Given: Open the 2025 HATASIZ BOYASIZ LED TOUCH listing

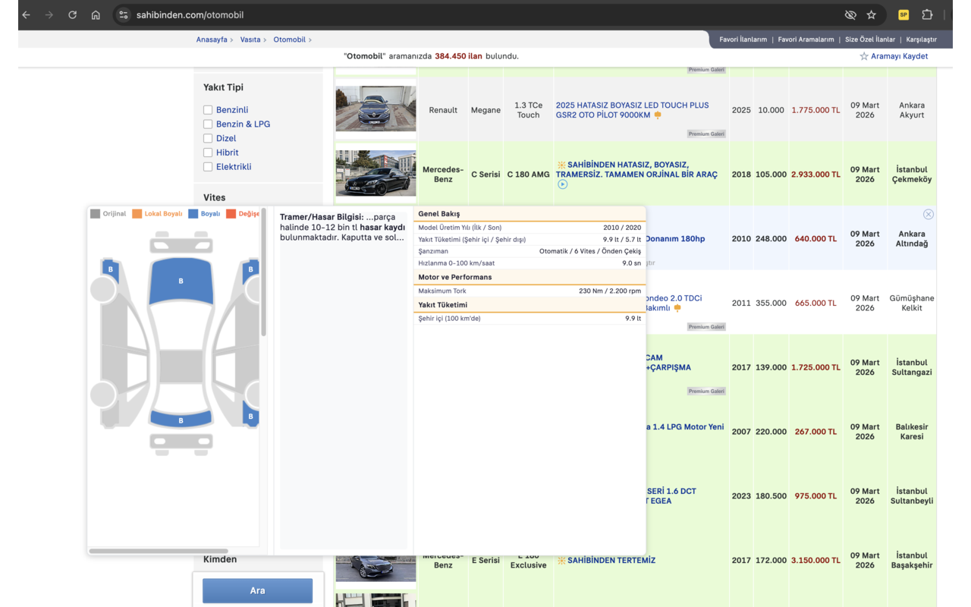Looking at the screenshot, I should tap(632, 110).
